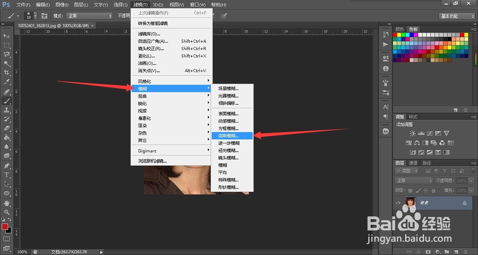Screen dimensions: 478x255
Task: Switch to the 颜色 tab
Action: 400,29
